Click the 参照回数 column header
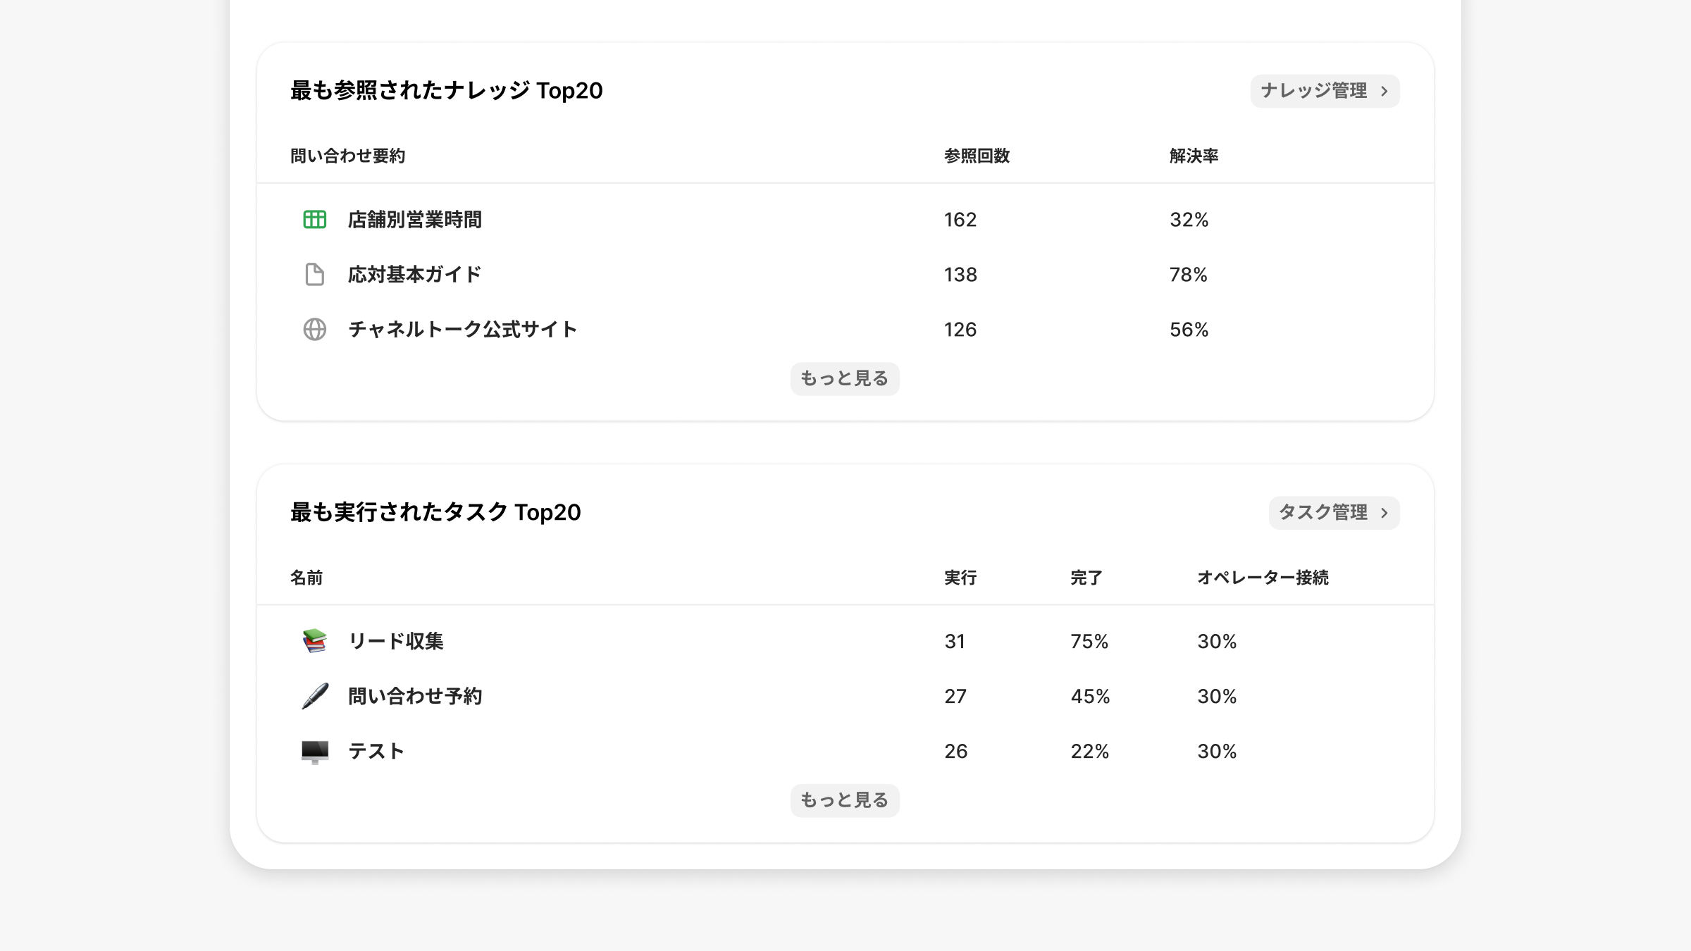Screen dimensions: 1691x951 [x=977, y=156]
